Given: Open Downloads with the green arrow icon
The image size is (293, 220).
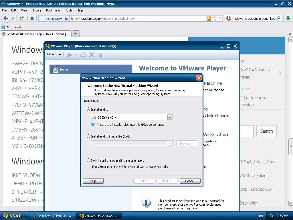Looking at the screenshot, I should (x=288, y=18).
